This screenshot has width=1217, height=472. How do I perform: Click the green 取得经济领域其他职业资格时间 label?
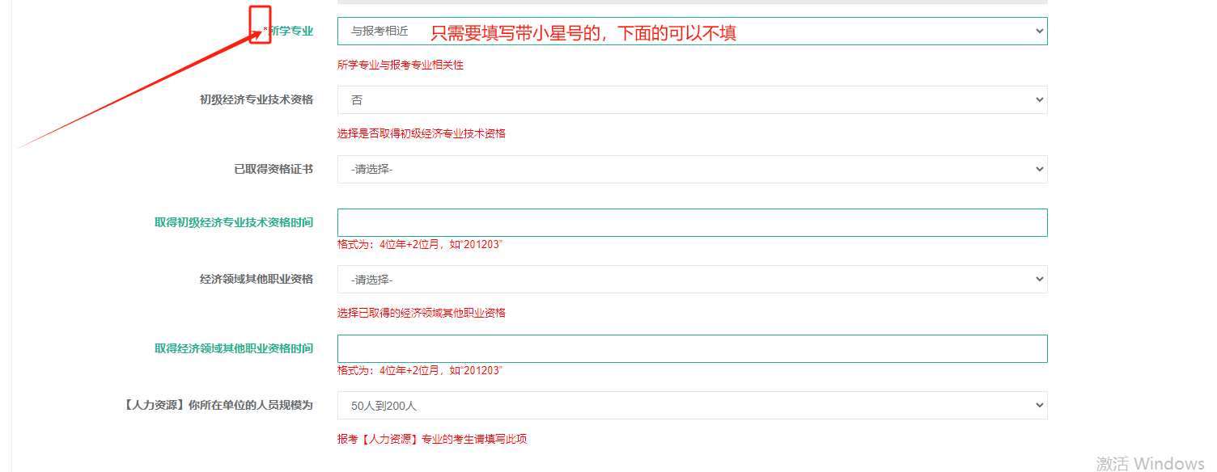click(x=234, y=348)
